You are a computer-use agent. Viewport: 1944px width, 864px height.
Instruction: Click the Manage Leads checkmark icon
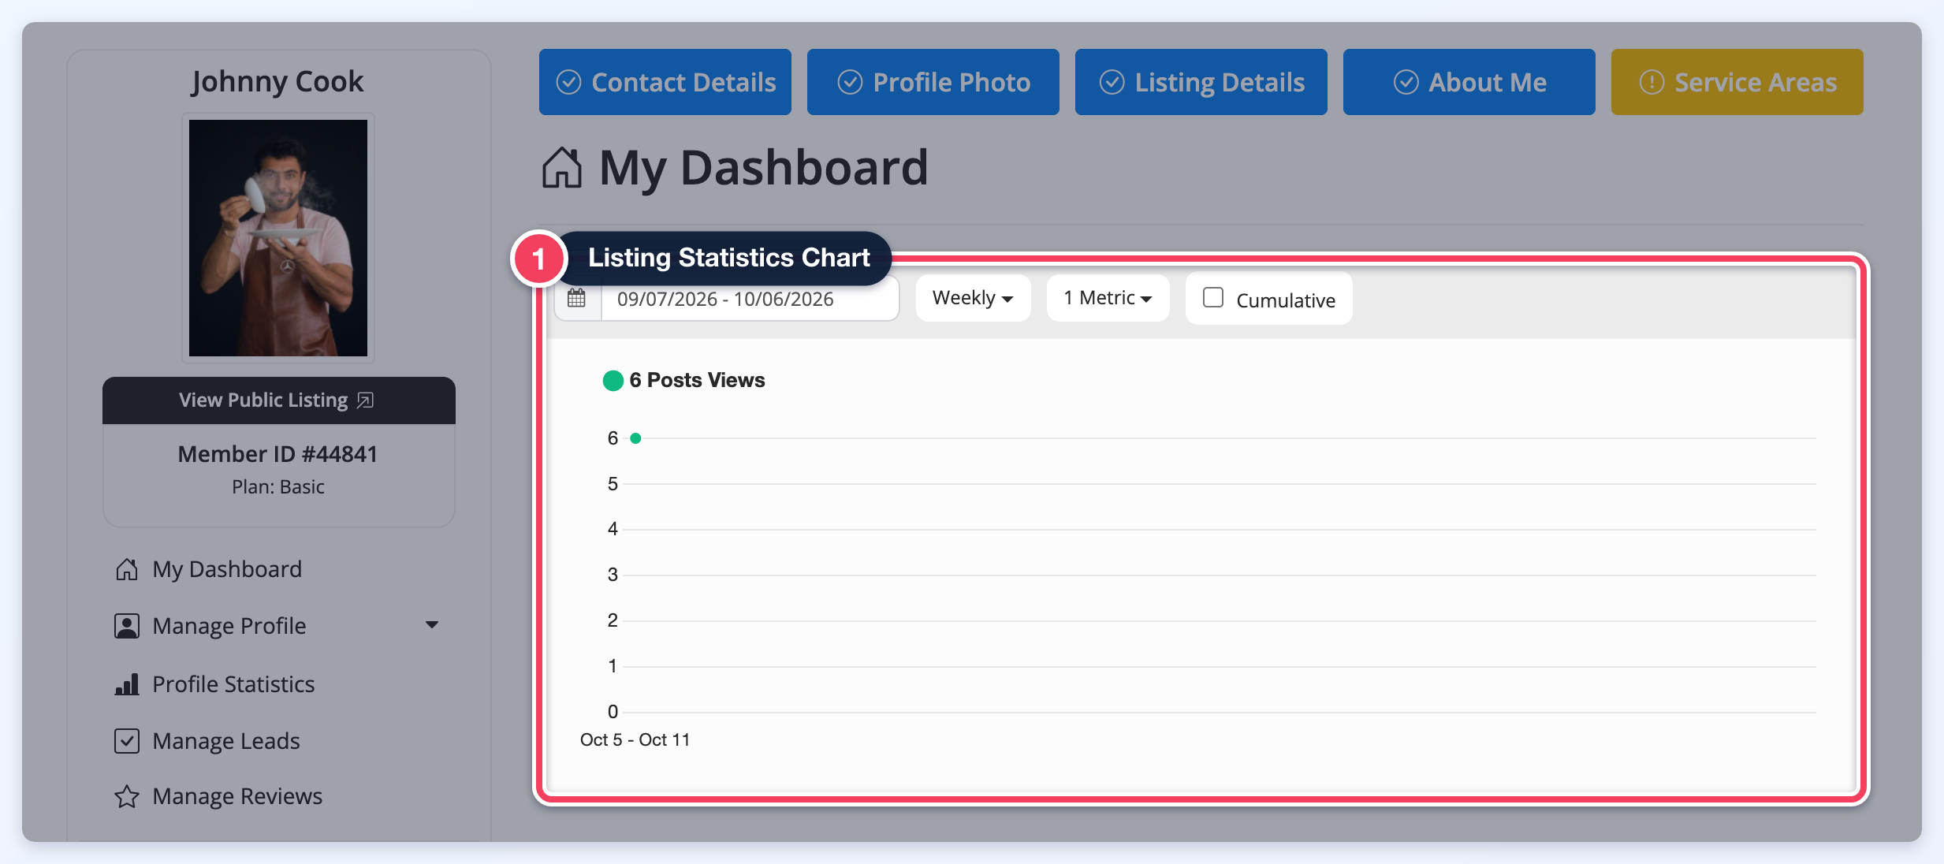coord(127,741)
